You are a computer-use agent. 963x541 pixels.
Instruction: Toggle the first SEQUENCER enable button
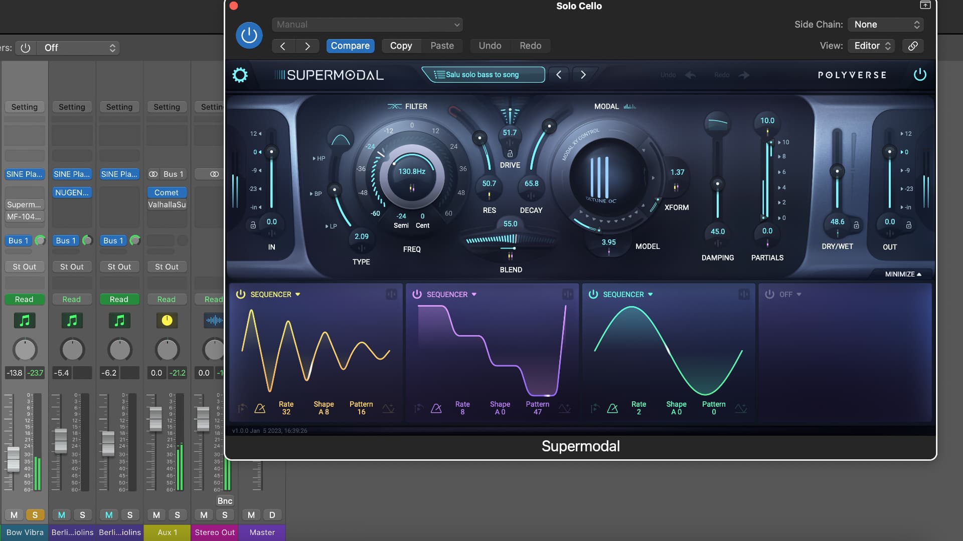241,294
